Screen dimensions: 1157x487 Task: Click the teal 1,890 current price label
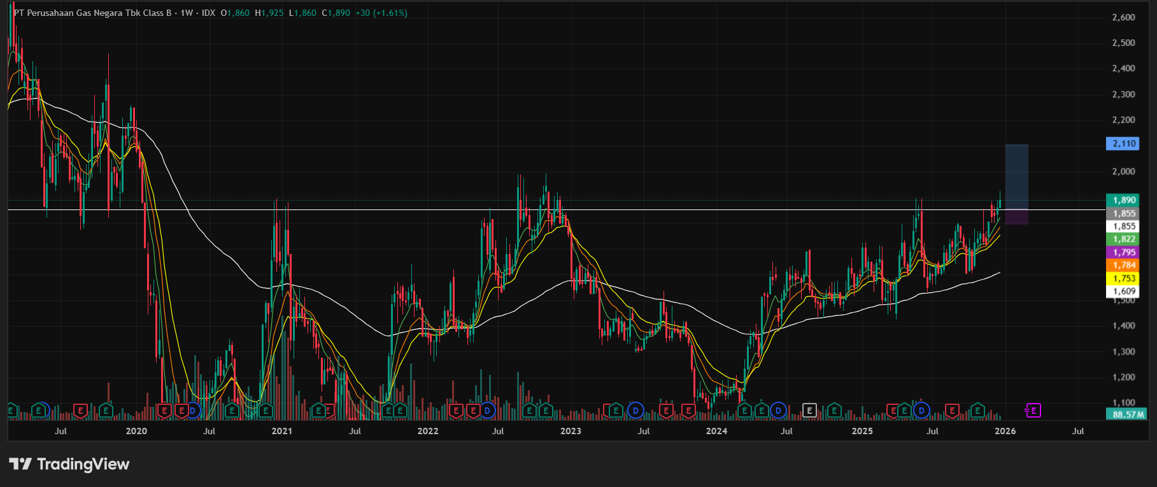pyautogui.click(x=1124, y=200)
